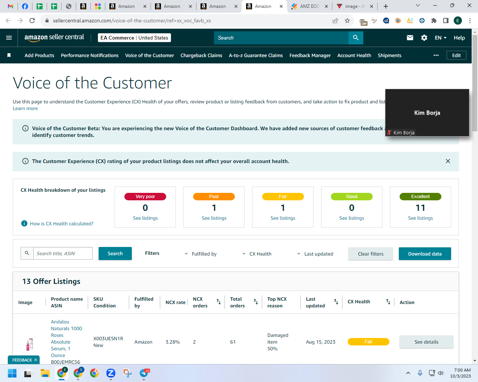This screenshot has width=478, height=382.
Task: Navigate to Account Health
Action: pyautogui.click(x=354, y=55)
